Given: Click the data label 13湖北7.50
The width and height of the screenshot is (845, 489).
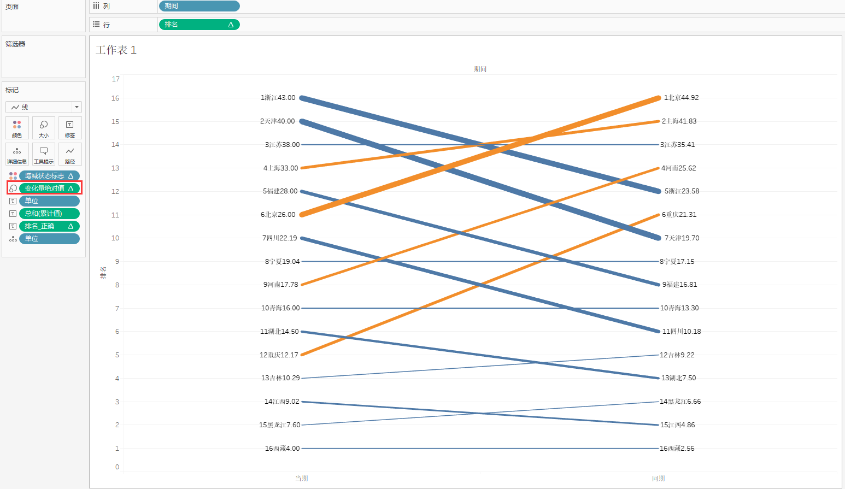Looking at the screenshot, I should point(679,378).
